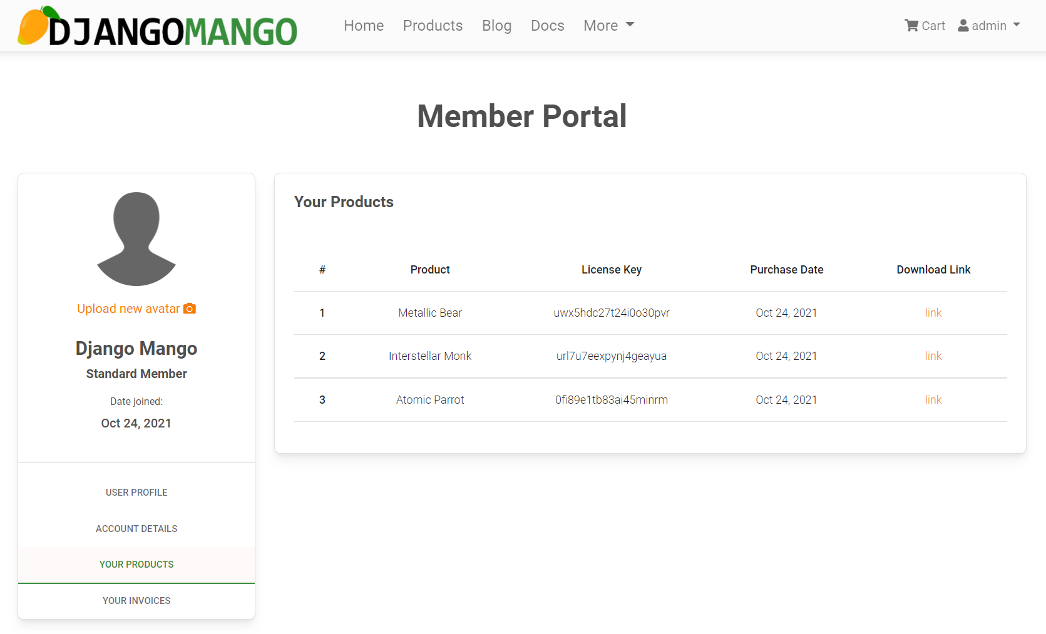Select the User Profile tab
1046x634 pixels.
coord(136,493)
